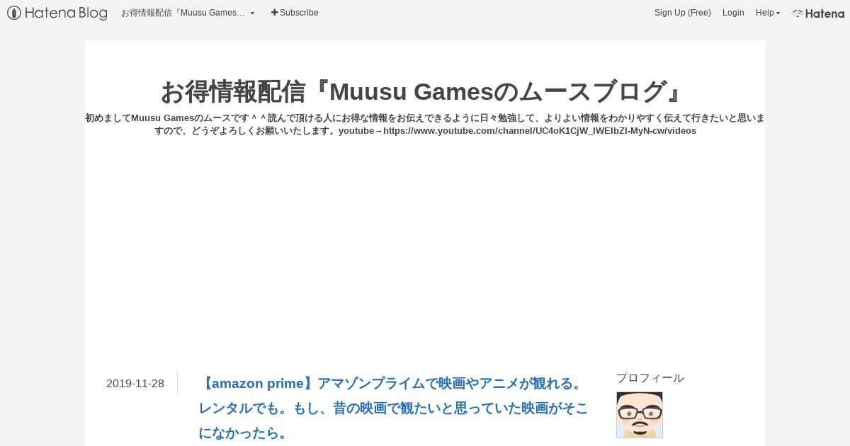The height and width of the screenshot is (446, 850).
Task: View the profile avatar image
Action: pos(640,415)
